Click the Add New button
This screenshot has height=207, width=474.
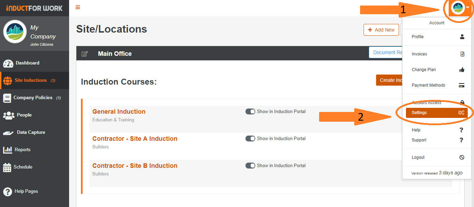[x=381, y=30]
